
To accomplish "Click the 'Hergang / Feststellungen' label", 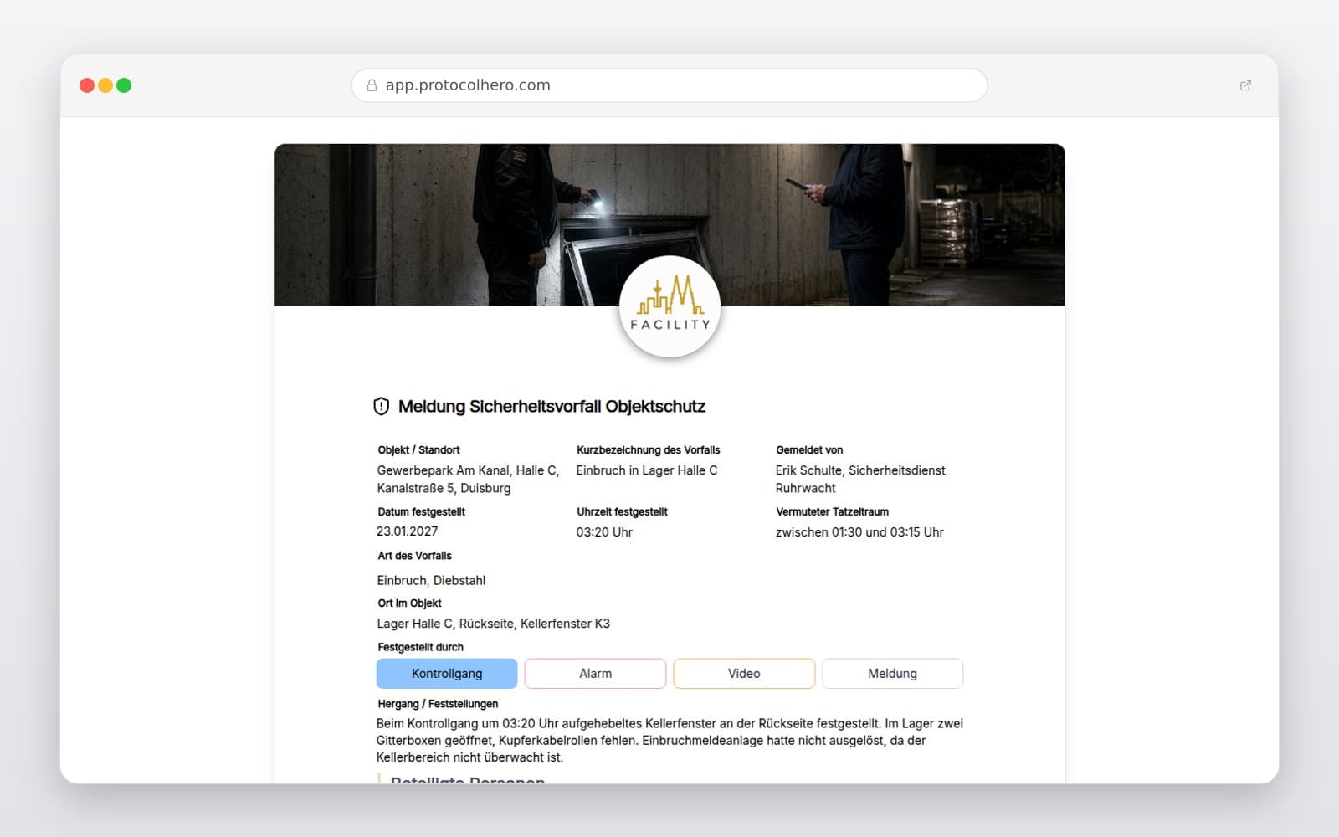I will 438,704.
